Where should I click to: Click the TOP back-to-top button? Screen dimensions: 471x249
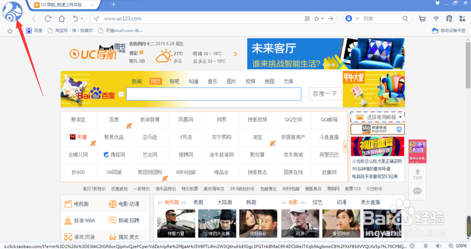pyautogui.click(x=417, y=174)
